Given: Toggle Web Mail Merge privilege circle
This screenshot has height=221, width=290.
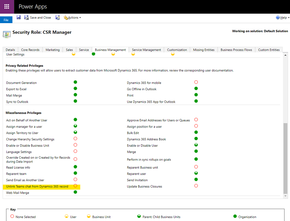Looking at the screenshot, I should 75,192.
